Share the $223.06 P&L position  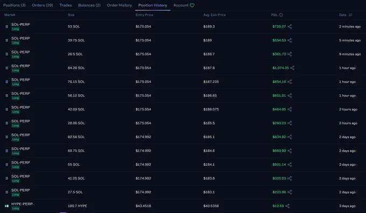(290, 192)
